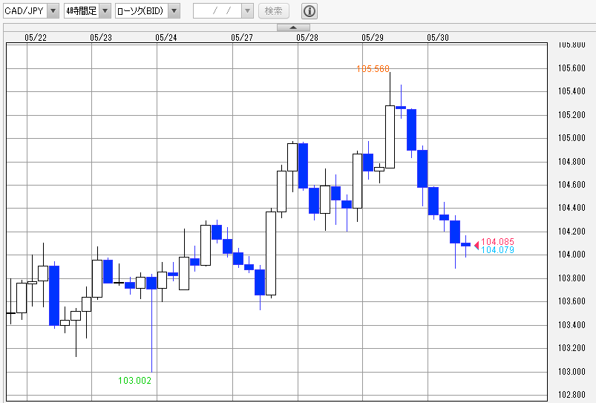Click the information icon in the toolbar
The image size is (596, 403).
click(310, 11)
